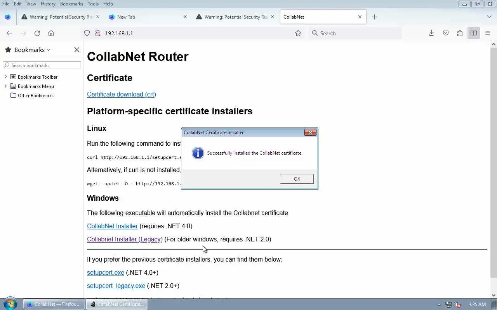Click the network icon in system tray

(448, 305)
